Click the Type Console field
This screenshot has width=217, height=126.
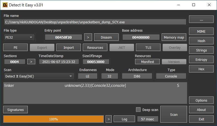(171, 76)
